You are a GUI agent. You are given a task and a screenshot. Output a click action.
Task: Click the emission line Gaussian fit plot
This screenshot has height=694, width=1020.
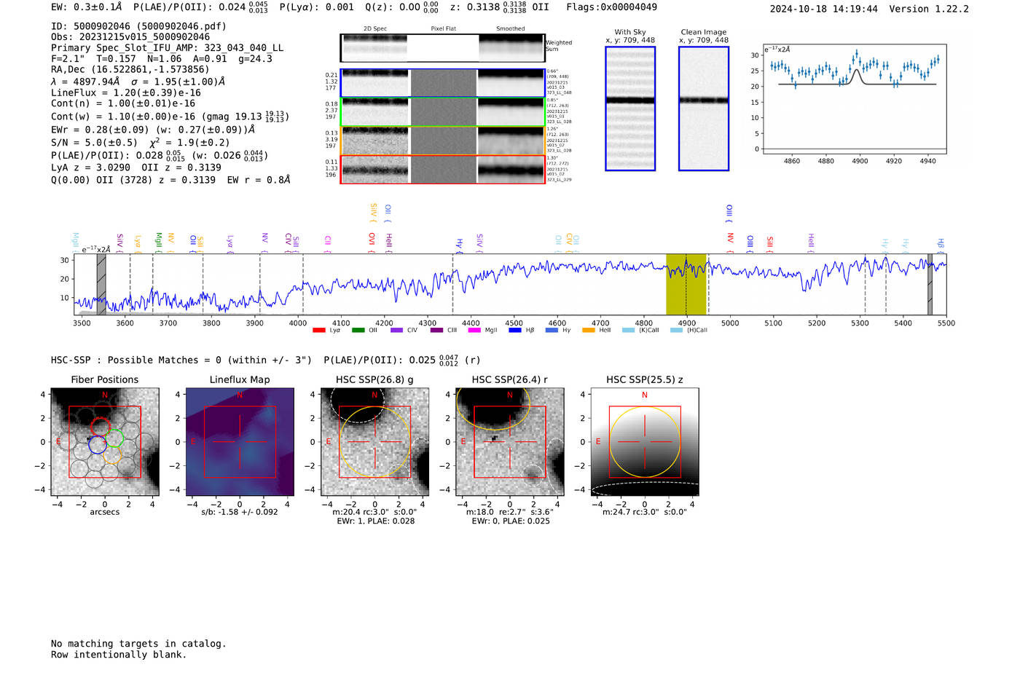tap(855, 99)
